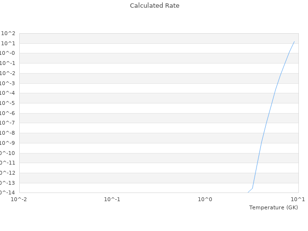Click the 10^-5 vertical axis label
This screenshot has height=231, width=308.
(8, 103)
